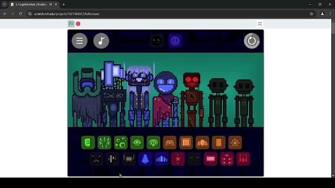335x188 pixels.
Task: Pick the dark gray-box sound icon
Action: [x=129, y=159]
